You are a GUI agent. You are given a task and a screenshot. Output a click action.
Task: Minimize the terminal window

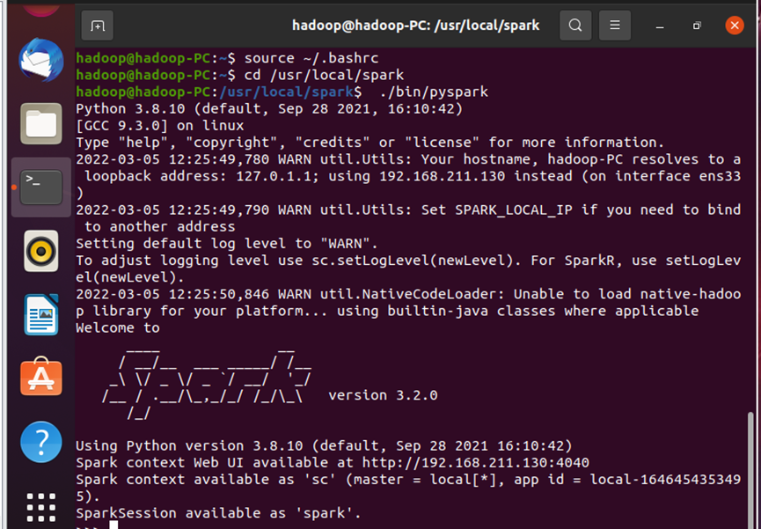coord(660,26)
